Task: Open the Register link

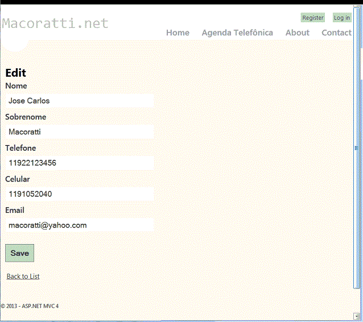Action: (x=312, y=18)
